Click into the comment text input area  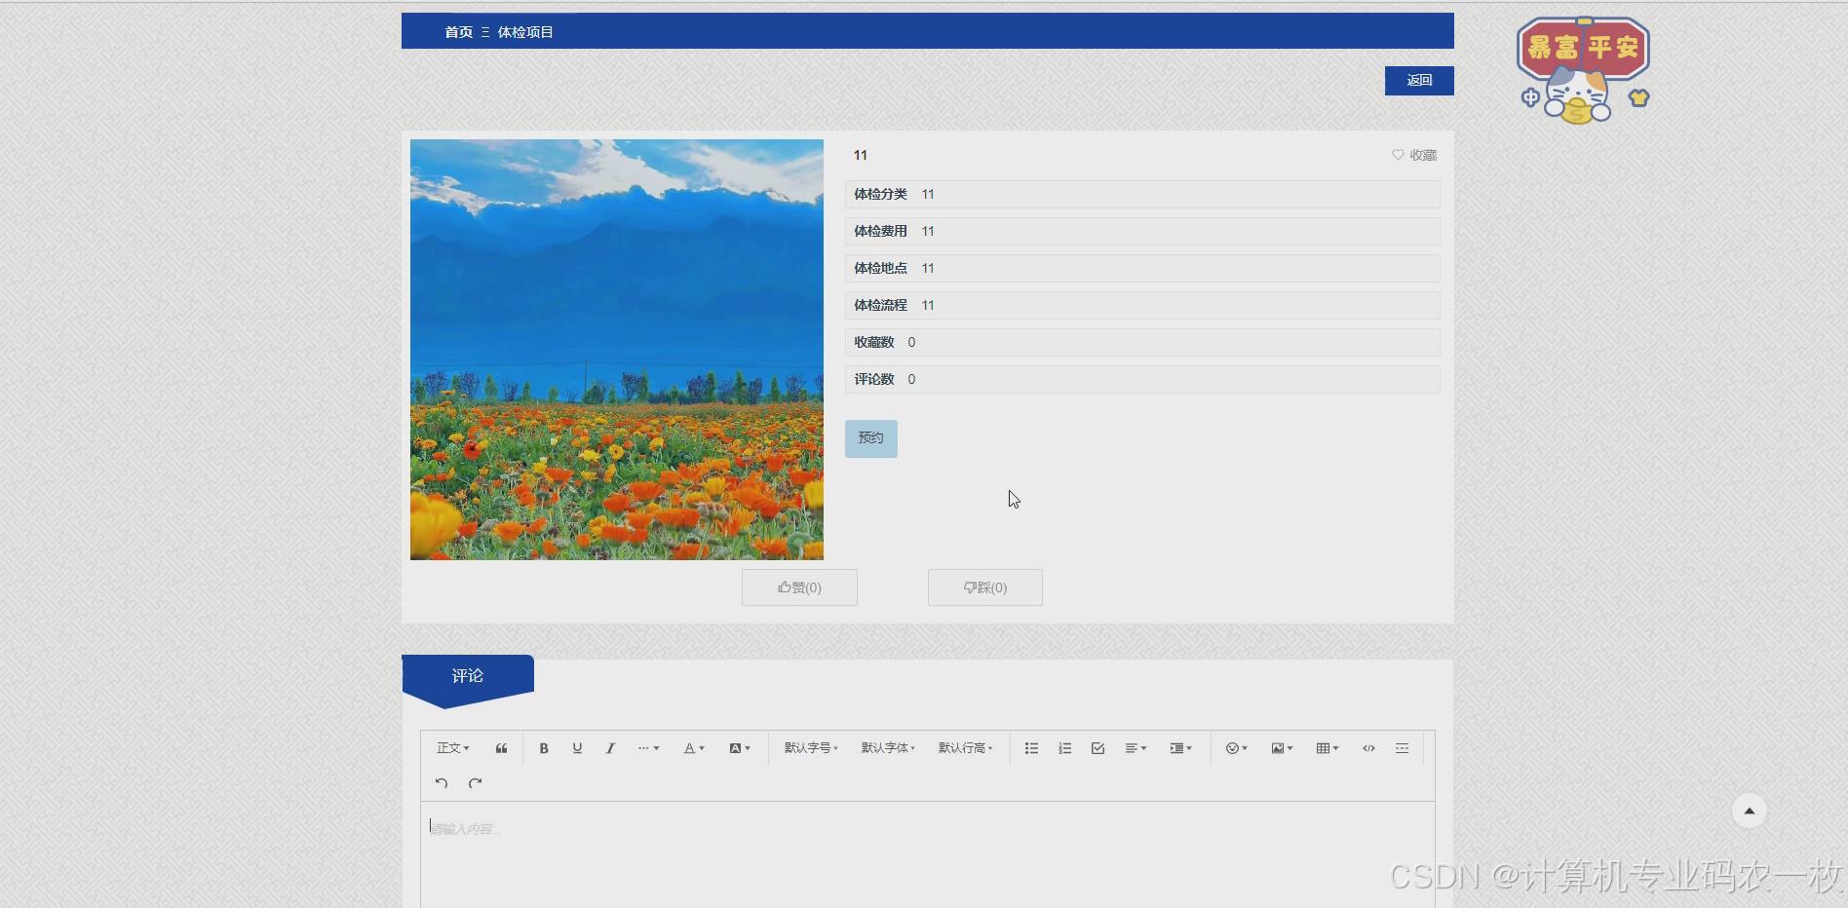click(927, 854)
